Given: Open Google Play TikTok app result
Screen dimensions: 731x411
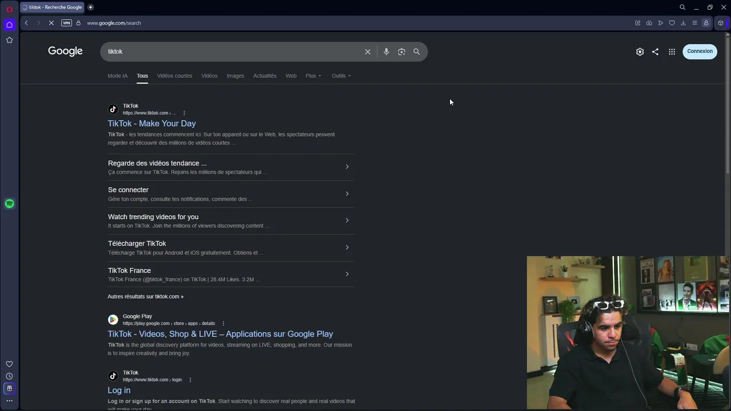Looking at the screenshot, I should pyautogui.click(x=220, y=334).
